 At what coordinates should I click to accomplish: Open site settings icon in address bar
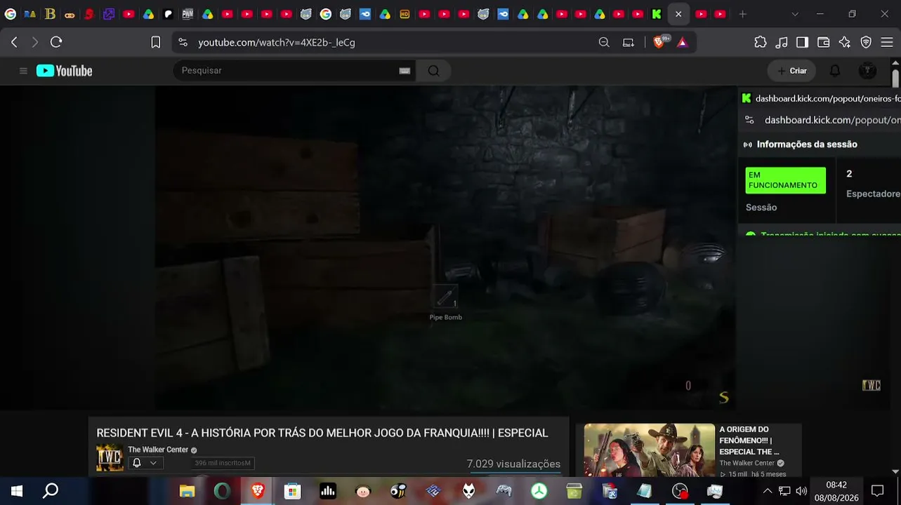point(183,42)
